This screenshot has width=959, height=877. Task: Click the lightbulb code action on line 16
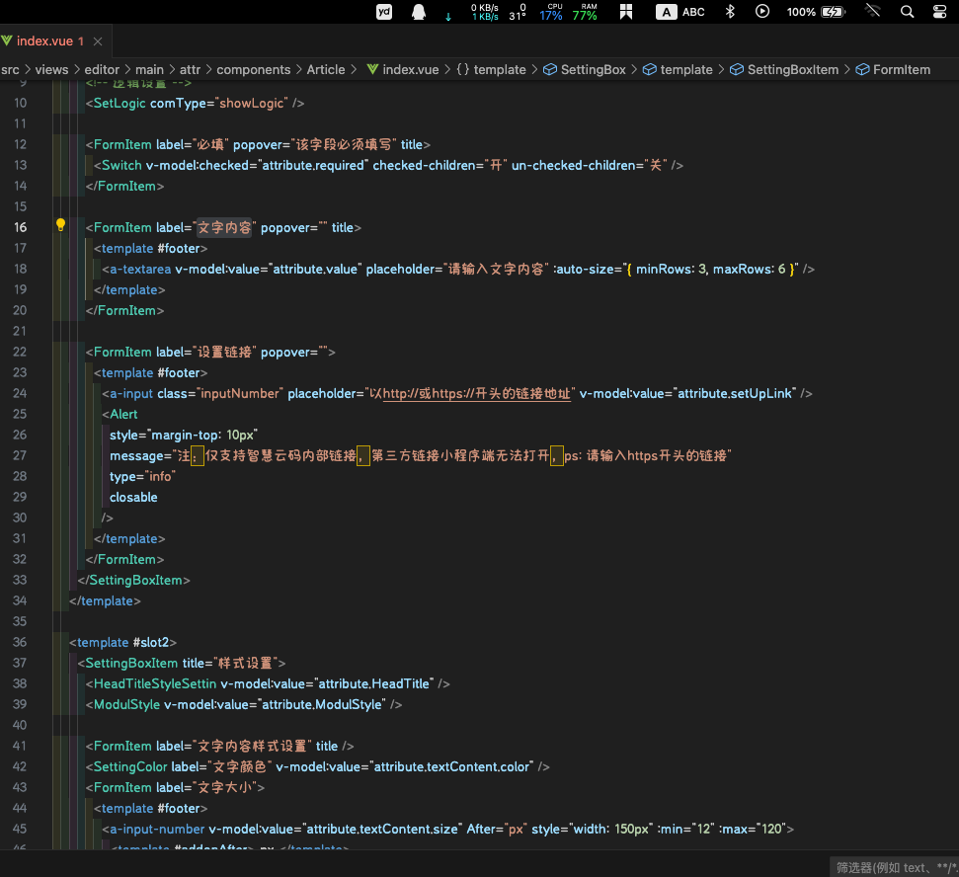(60, 225)
